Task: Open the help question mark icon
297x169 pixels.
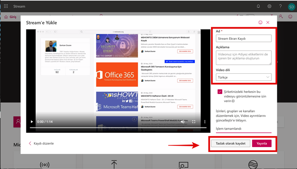Action: click(x=280, y=6)
